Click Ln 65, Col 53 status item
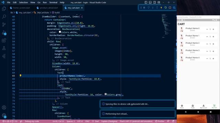Screen dimensions: 220x123 coord(58,121)
